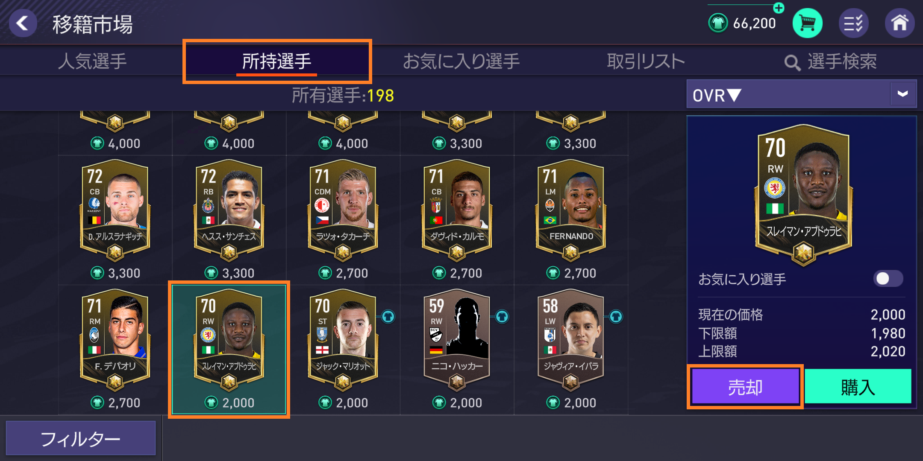
Task: Switch to 人気選手 tab
Action: (92, 61)
